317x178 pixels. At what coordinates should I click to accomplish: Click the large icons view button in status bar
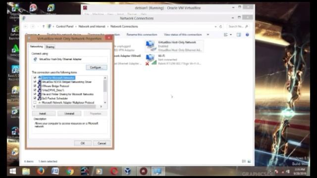tap(249, 161)
